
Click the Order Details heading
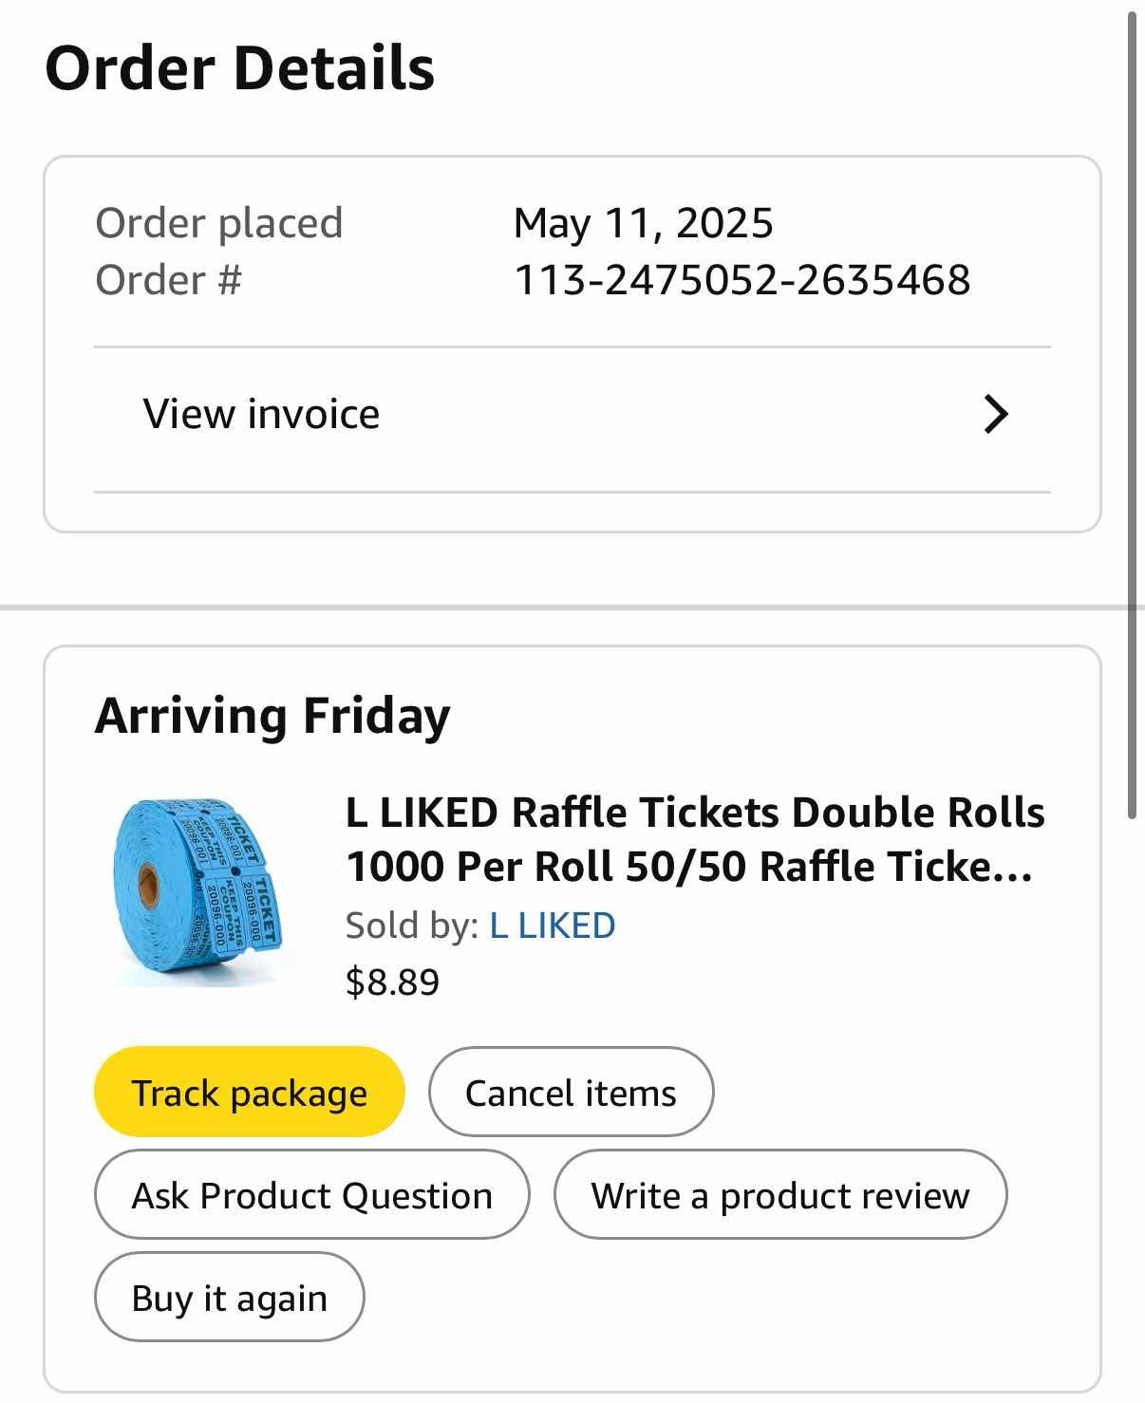tap(240, 68)
